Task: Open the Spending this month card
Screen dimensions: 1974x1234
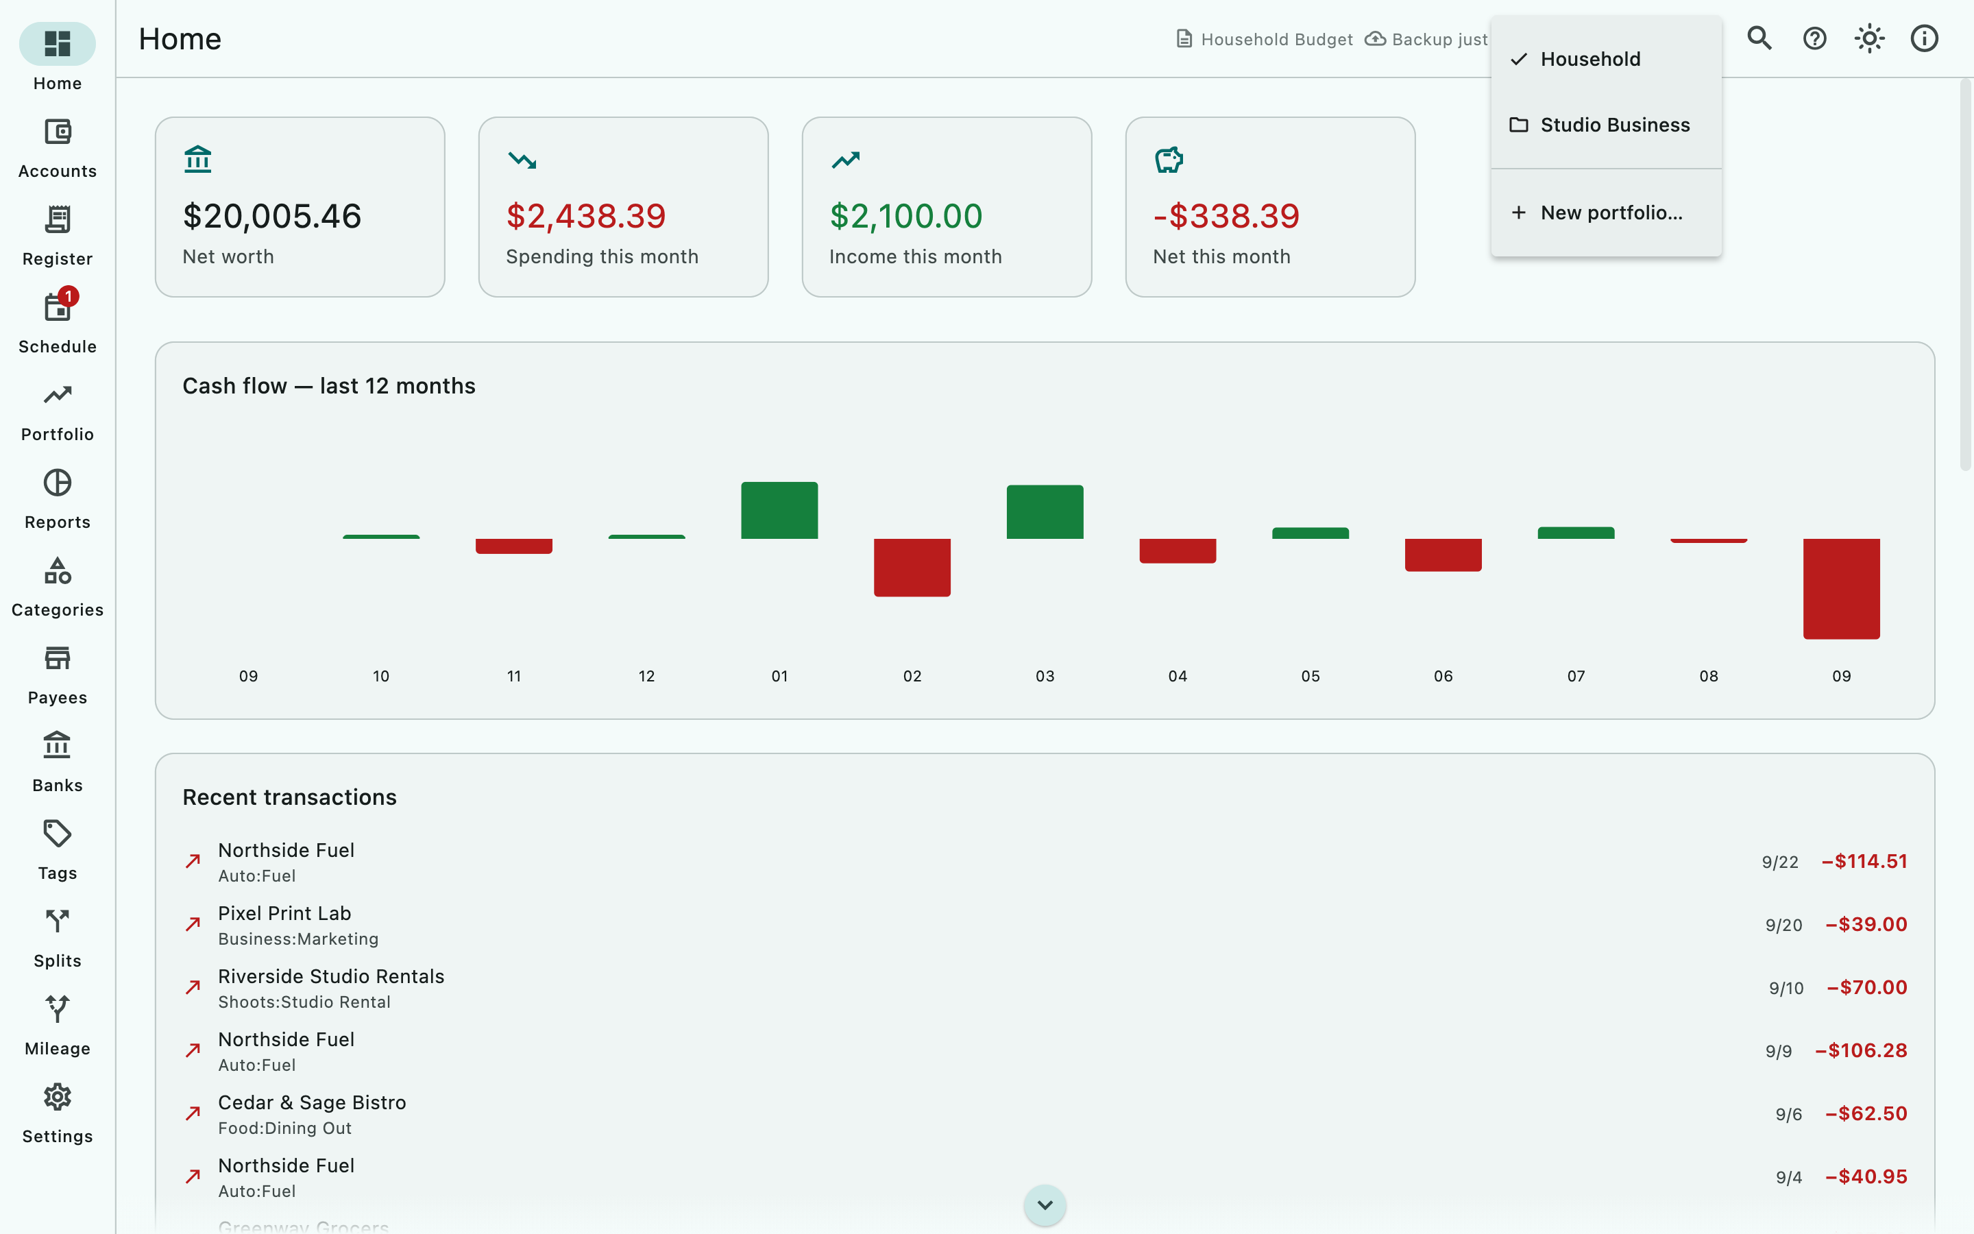Action: click(x=623, y=207)
